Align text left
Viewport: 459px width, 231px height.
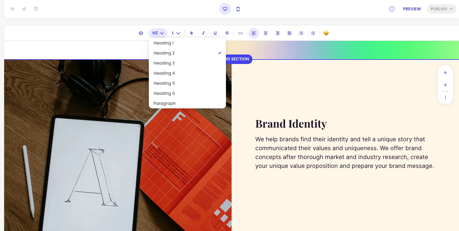pyautogui.click(x=254, y=33)
